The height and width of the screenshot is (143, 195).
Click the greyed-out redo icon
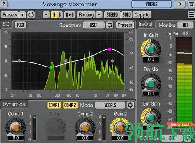click(x=39, y=15)
